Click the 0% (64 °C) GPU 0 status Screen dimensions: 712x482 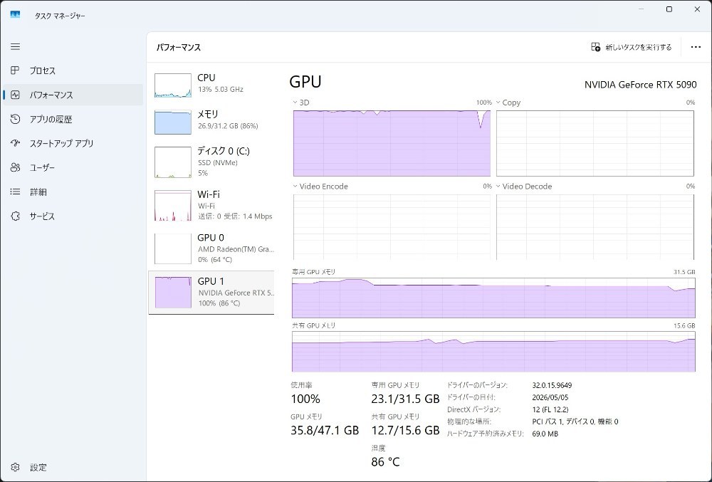215,260
